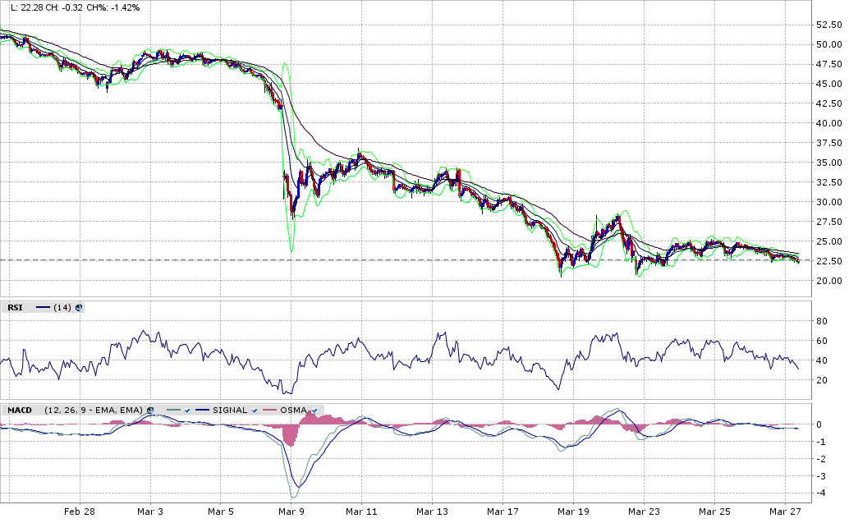
Task: Click the SIGNAL blue line color sample
Action: [x=203, y=411]
